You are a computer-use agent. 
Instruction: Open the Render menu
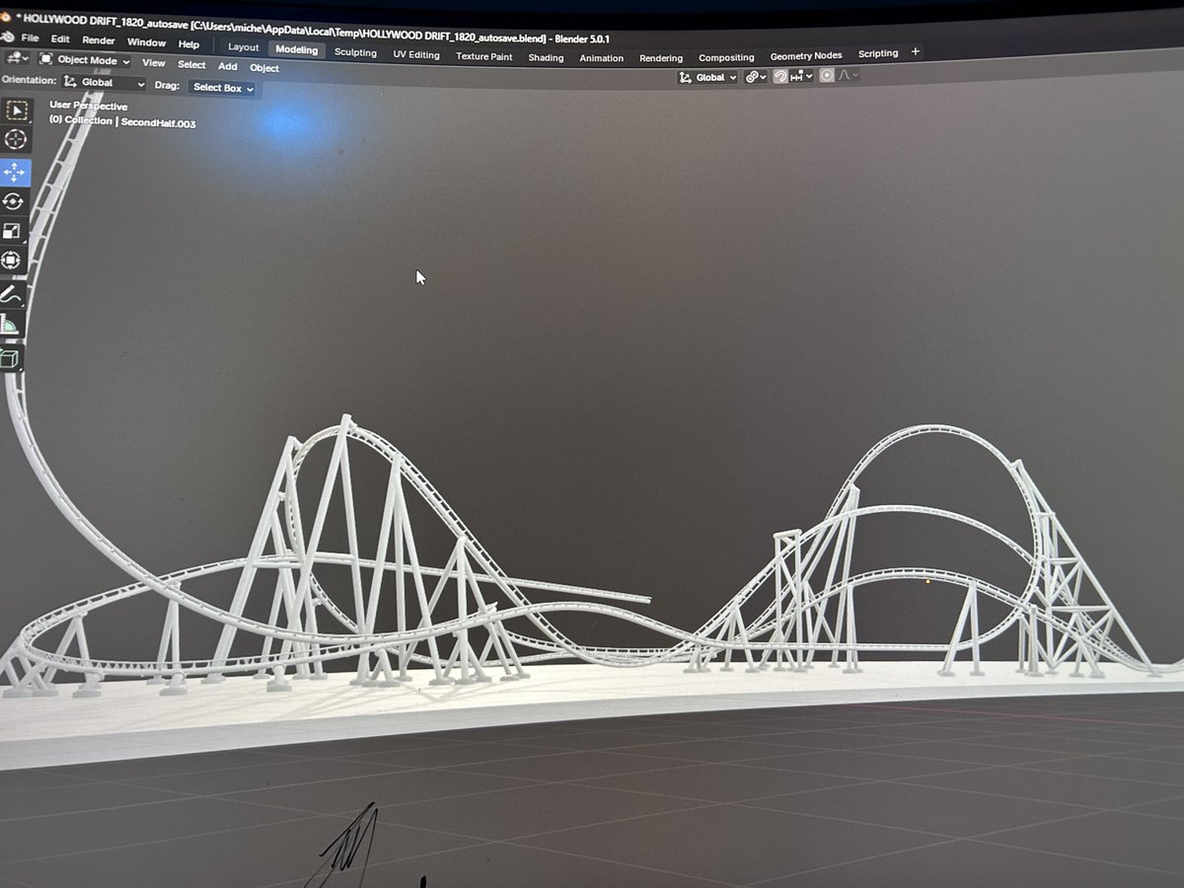click(x=99, y=40)
